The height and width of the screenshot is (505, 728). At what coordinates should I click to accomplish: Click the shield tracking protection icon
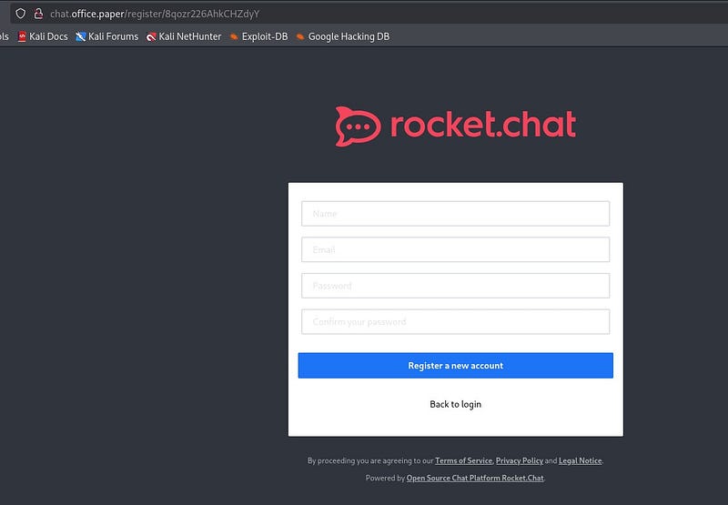20,14
